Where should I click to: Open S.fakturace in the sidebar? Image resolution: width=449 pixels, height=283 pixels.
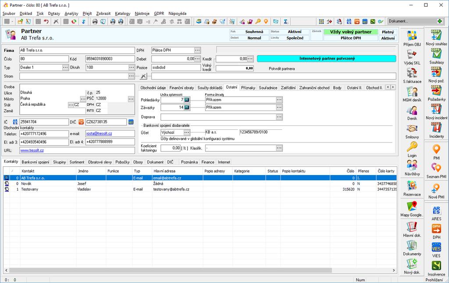click(x=412, y=75)
